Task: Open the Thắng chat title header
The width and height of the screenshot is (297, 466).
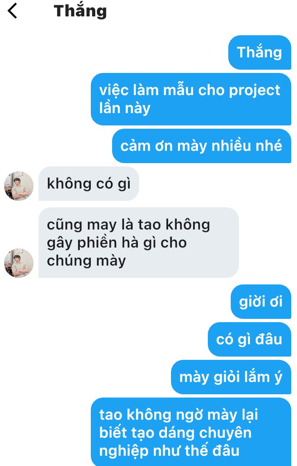Action: tap(80, 11)
